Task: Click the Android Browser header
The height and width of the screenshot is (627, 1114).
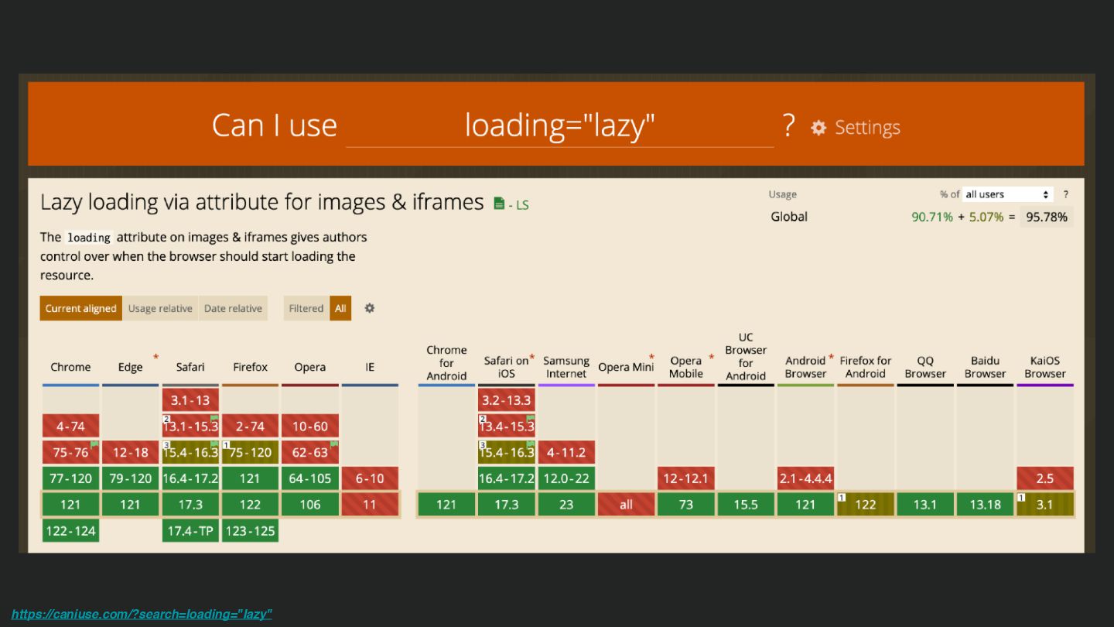Action: (x=805, y=367)
